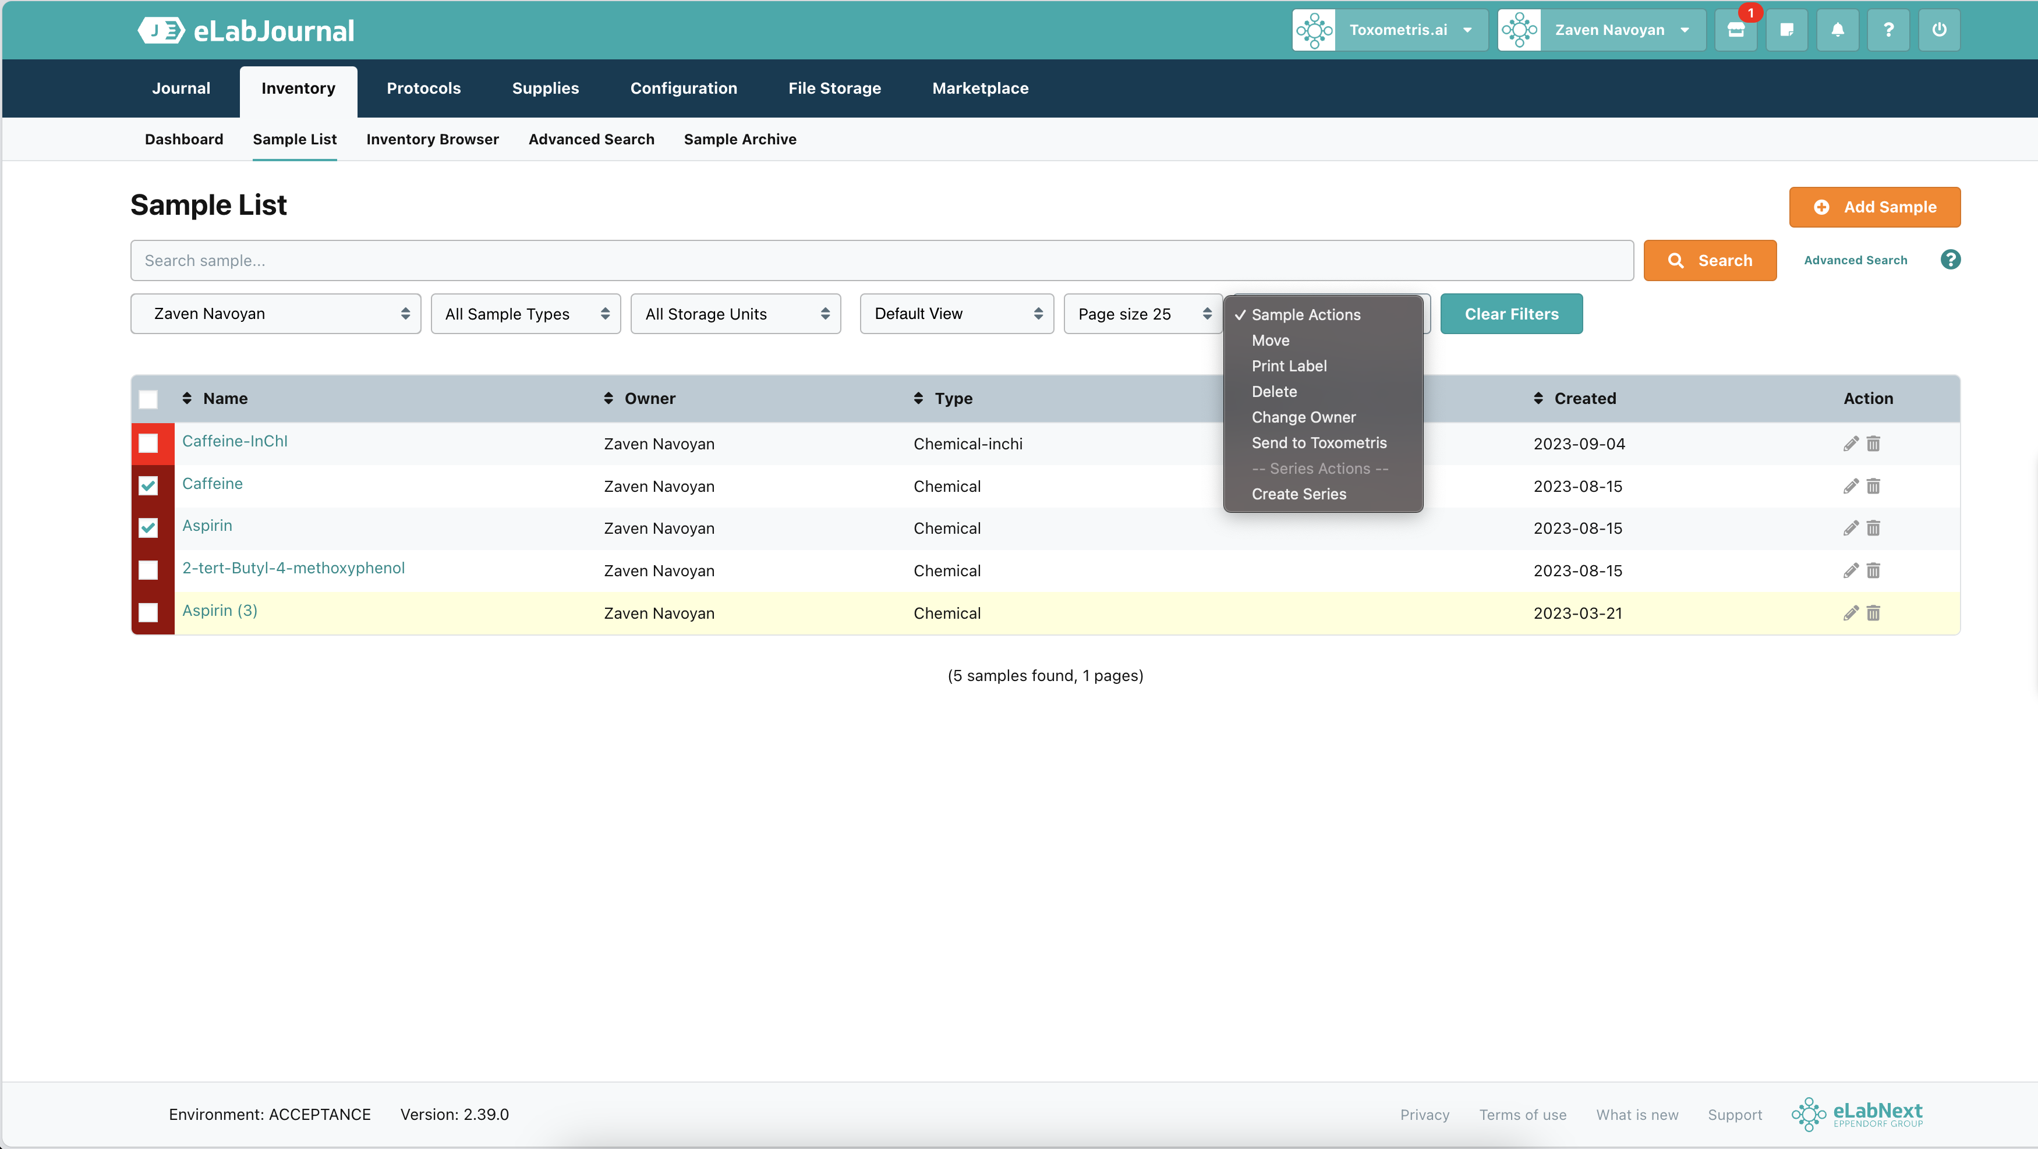Open the Caffeine-InChI sample link
This screenshot has height=1149, width=2038.
[x=235, y=441]
